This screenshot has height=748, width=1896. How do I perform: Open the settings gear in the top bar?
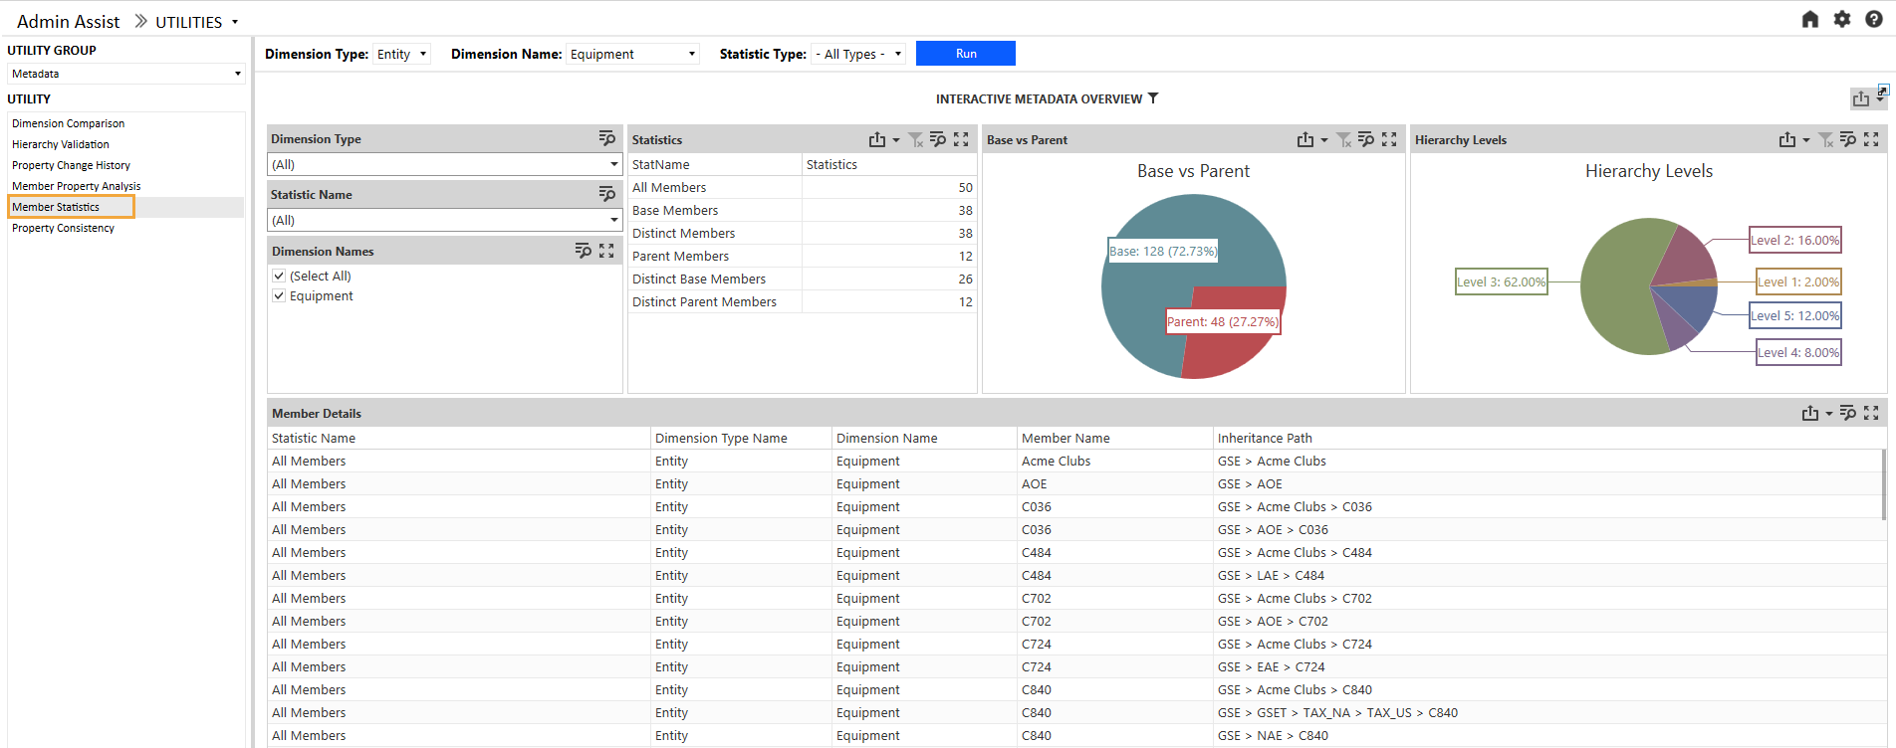(1841, 20)
